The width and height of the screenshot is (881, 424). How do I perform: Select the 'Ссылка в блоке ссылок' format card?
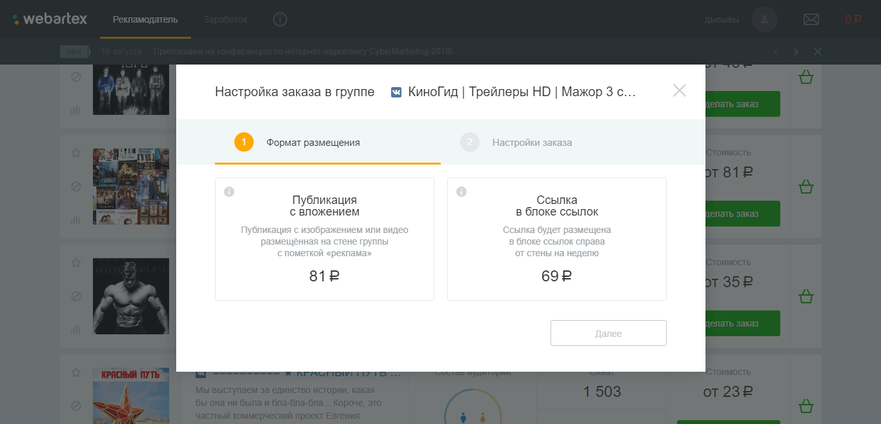[x=556, y=239]
